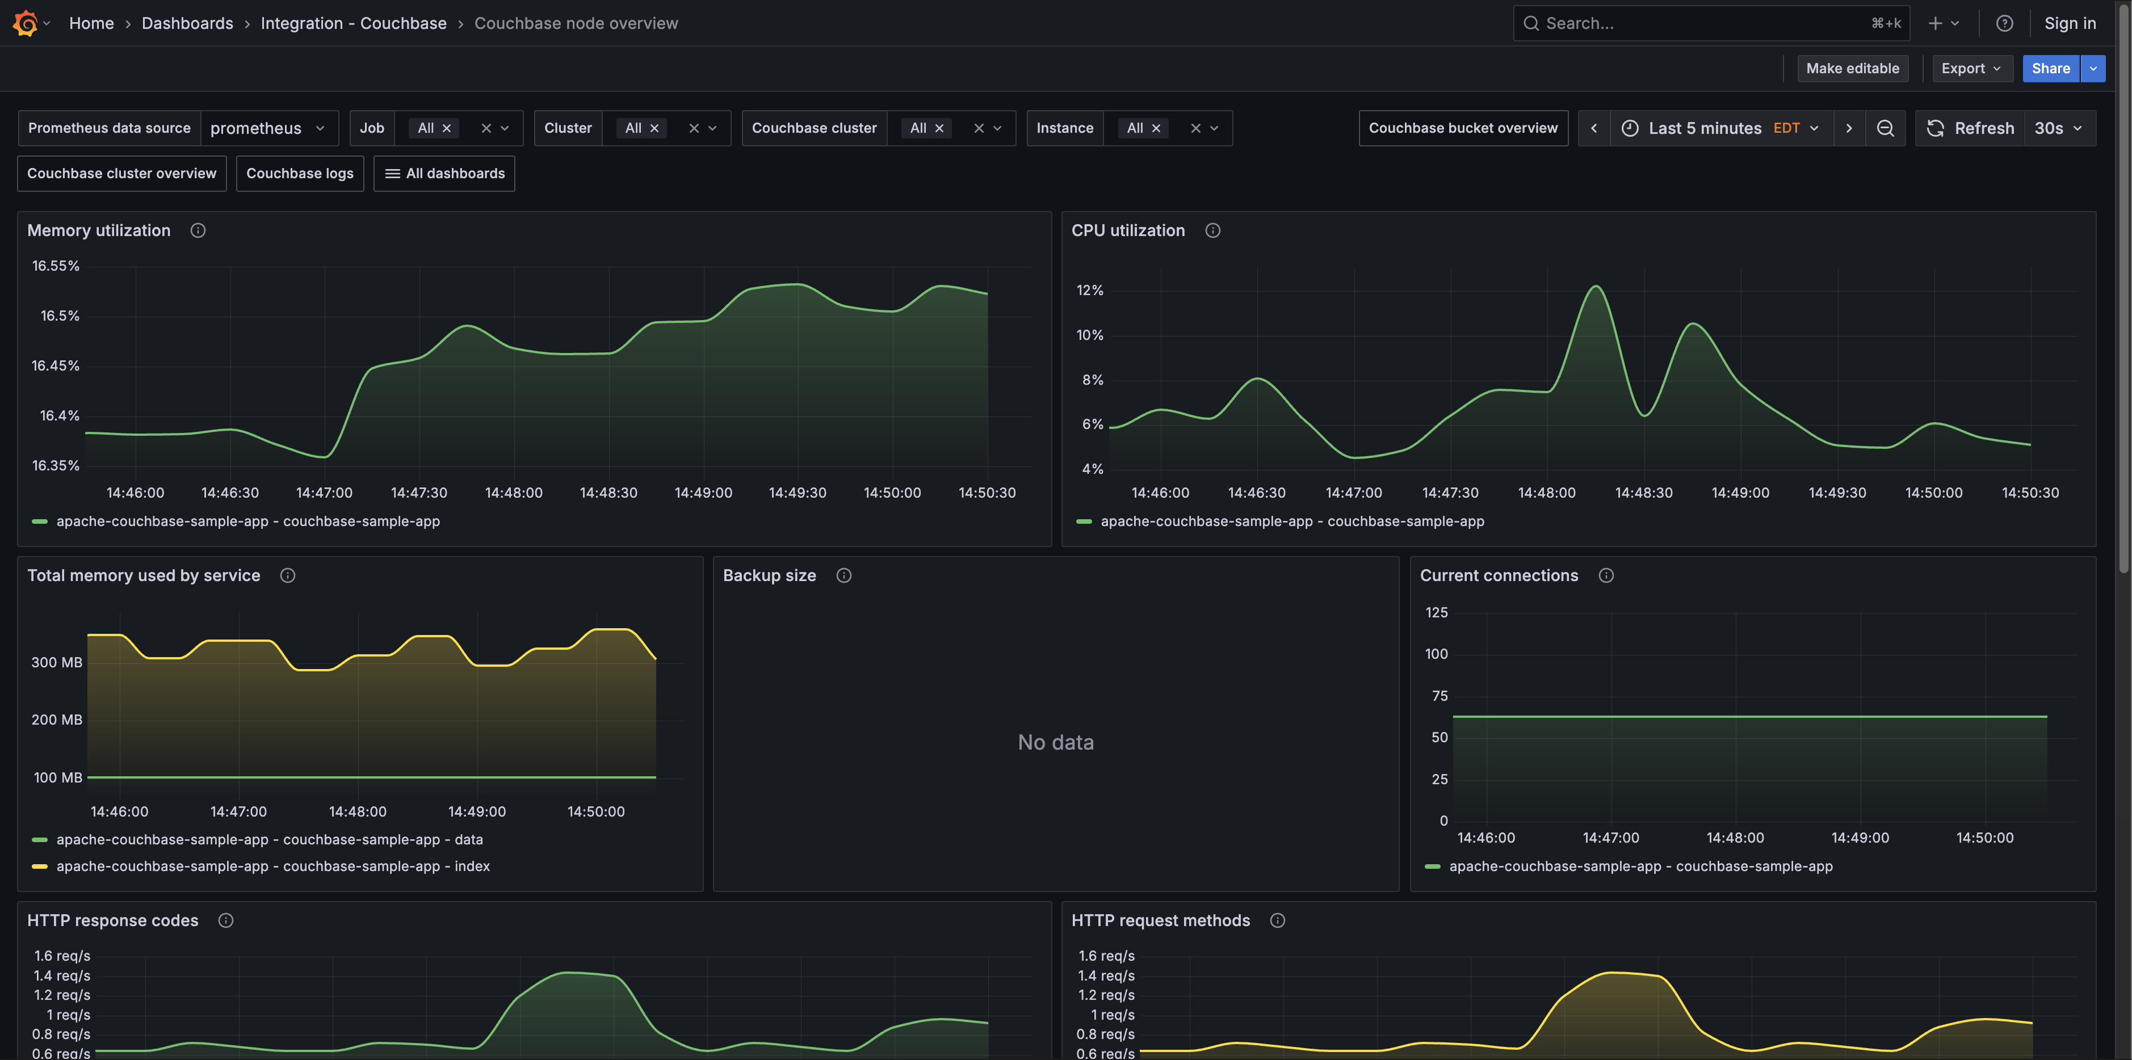Open the Export dropdown menu
2132x1060 pixels.
pyautogui.click(x=1971, y=69)
